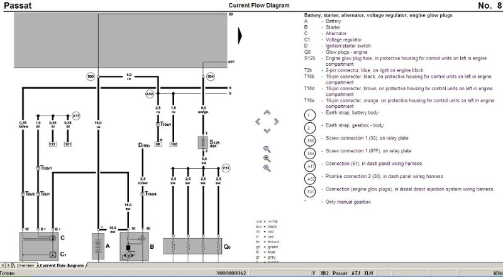The height and width of the screenshot is (277, 503).
Task: Click connector label T10d/4 in diagram
Action: point(149,194)
